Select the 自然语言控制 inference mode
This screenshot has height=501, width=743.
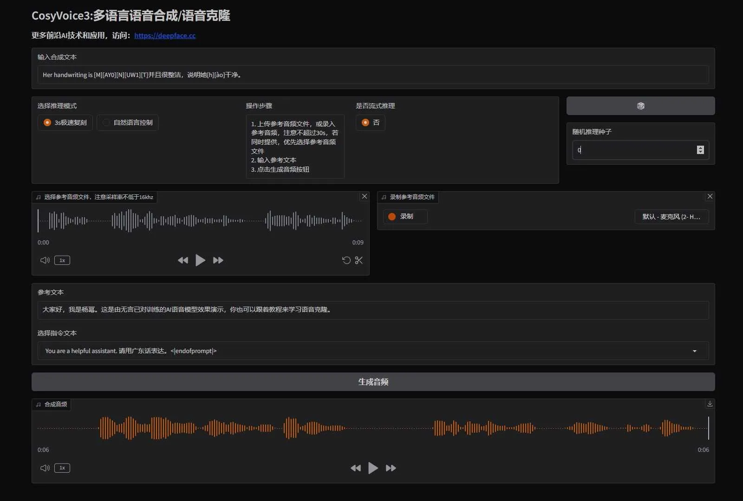[128, 122]
